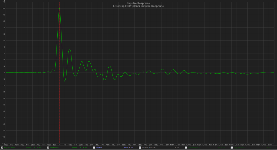
Task: Toggle the May 3 2:39:16 trace checkbox
Action: (2, 148)
